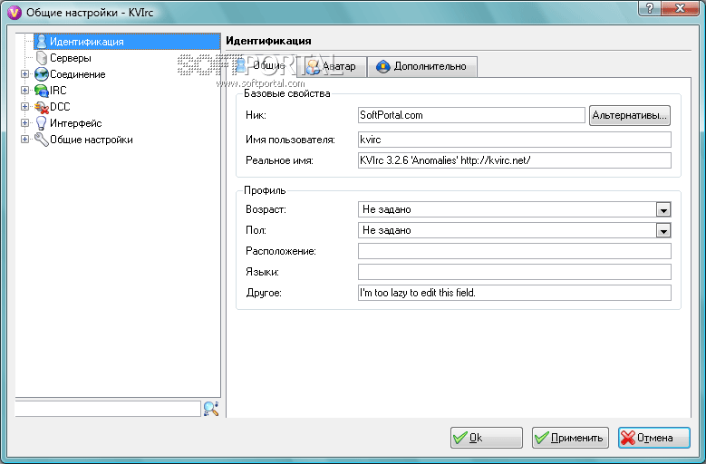Select IRC label in the tree
Viewport: 706px width, 464px height.
click(58, 91)
